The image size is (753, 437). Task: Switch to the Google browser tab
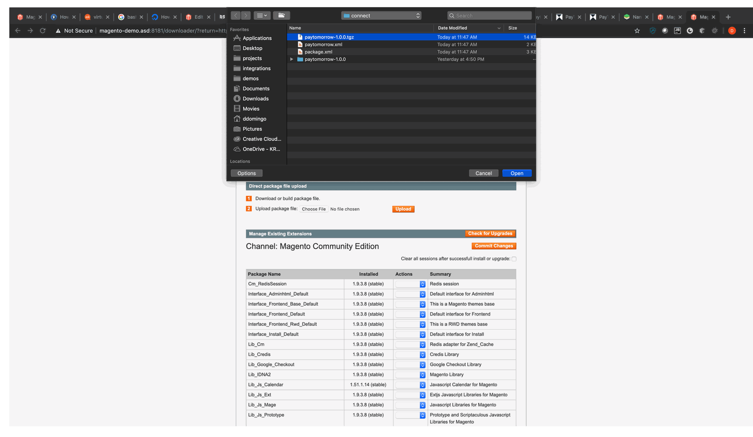click(131, 17)
